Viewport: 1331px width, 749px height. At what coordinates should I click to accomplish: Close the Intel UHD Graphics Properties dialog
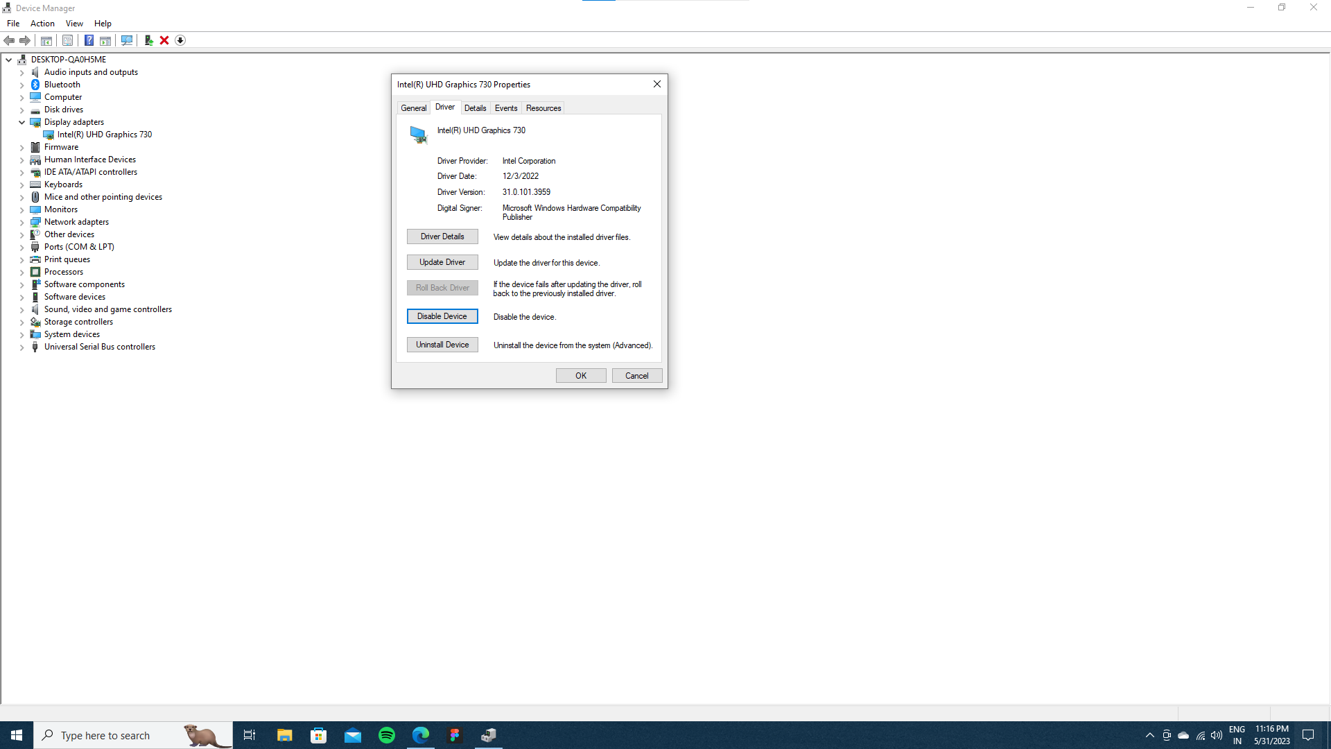pos(656,84)
